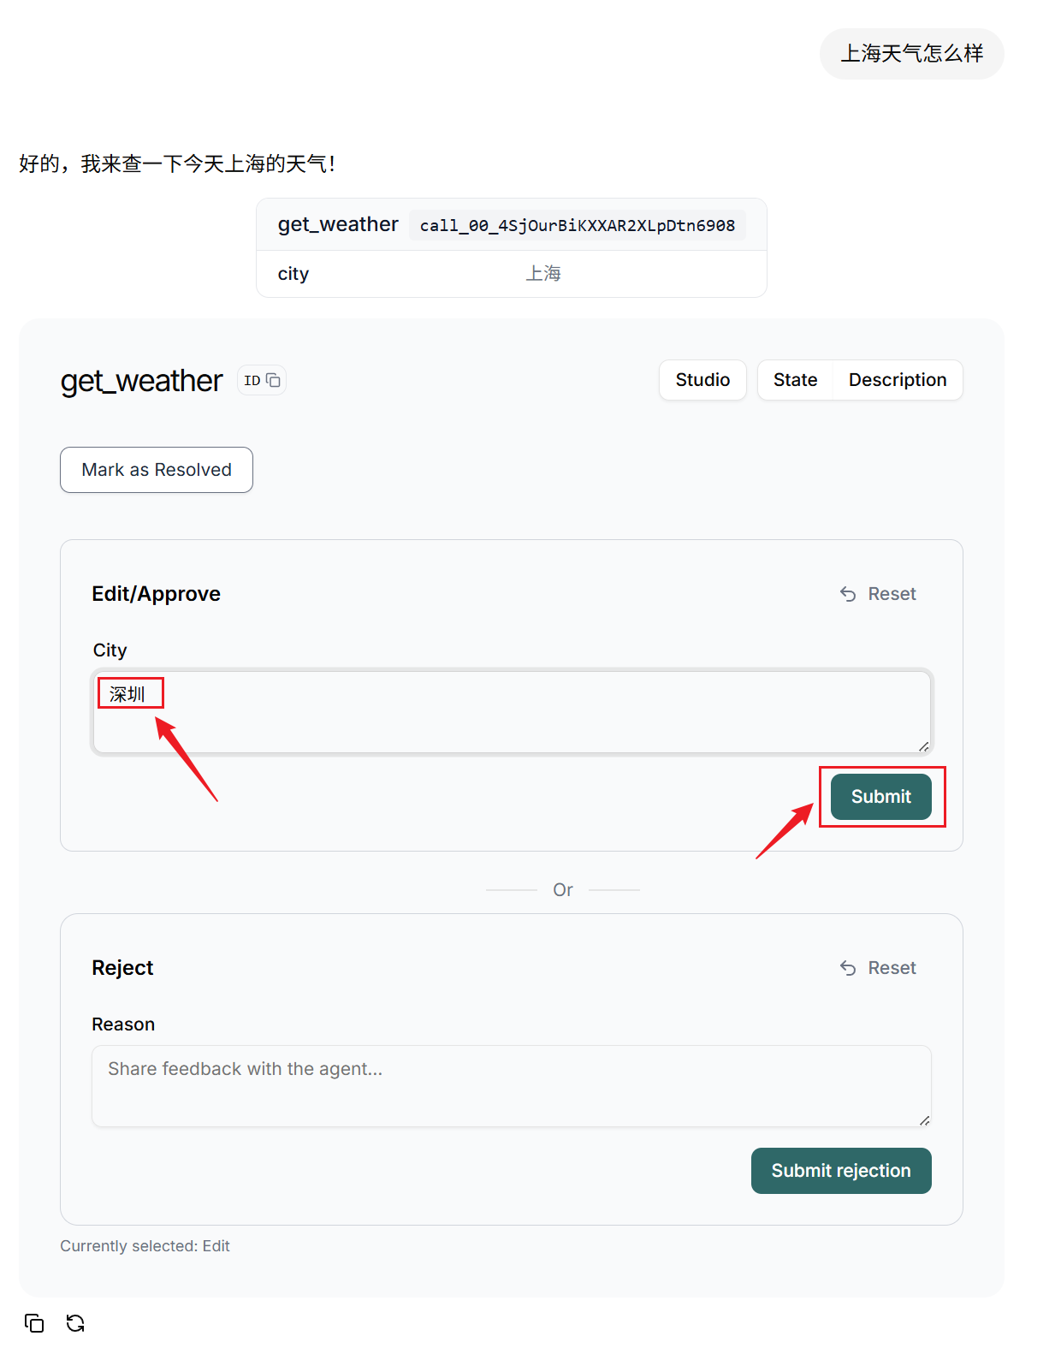This screenshot has height=1348, width=1061.
Task: Reset the Edit/Approve form
Action: 878,594
